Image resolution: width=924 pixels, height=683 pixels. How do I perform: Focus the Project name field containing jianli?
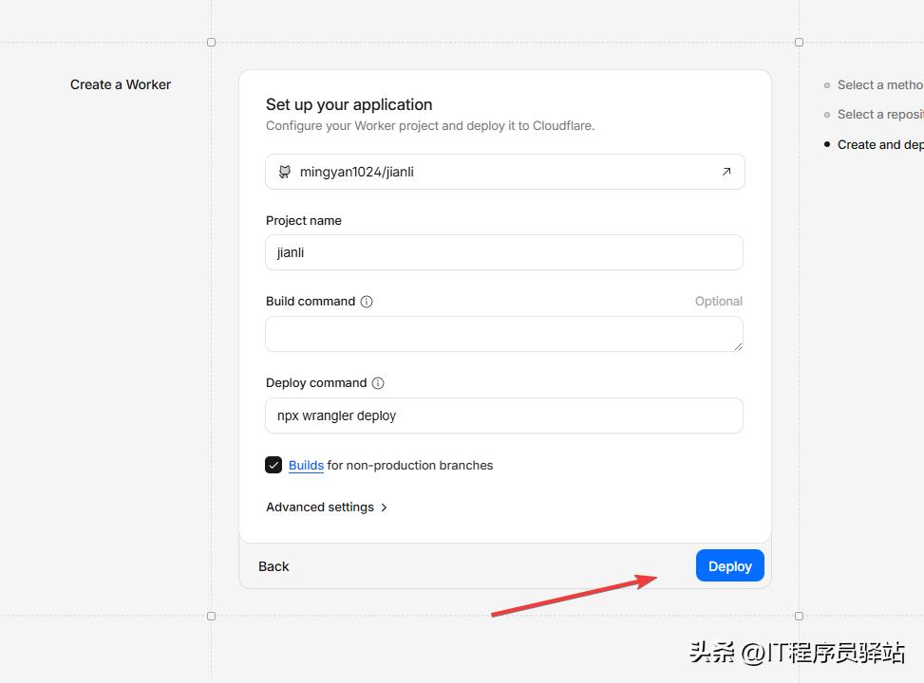point(503,253)
